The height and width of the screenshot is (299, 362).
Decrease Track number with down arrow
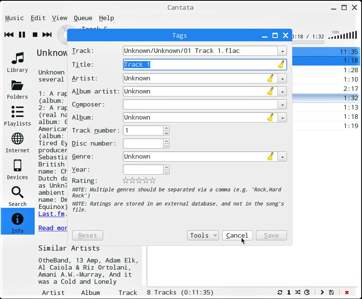[166, 133]
